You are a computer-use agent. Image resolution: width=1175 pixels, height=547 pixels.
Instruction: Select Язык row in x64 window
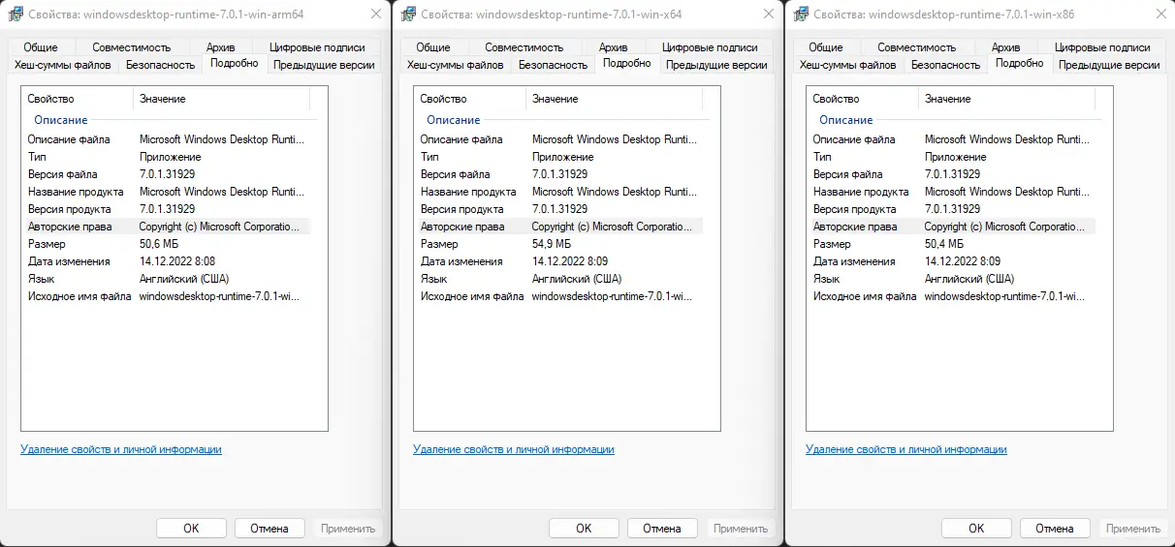[558, 279]
